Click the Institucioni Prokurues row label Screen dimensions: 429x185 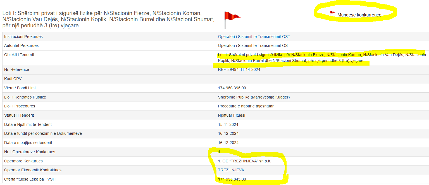(x=23, y=37)
